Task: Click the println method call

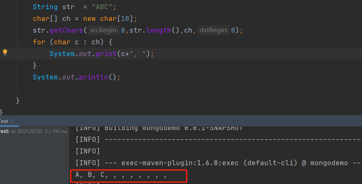Action: coord(94,77)
